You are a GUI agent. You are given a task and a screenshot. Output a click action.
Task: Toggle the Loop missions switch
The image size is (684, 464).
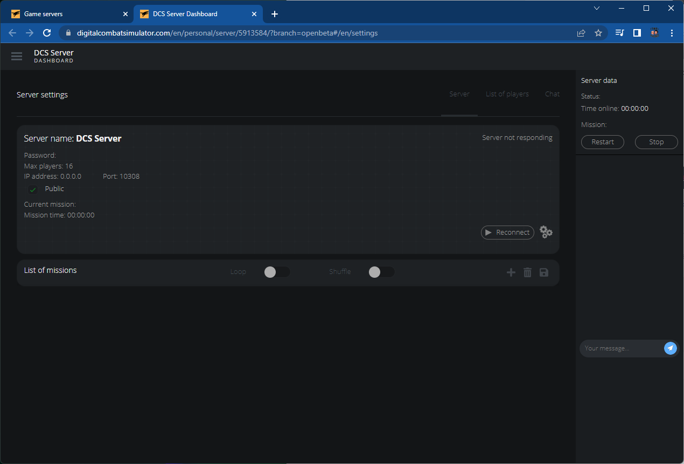(277, 272)
